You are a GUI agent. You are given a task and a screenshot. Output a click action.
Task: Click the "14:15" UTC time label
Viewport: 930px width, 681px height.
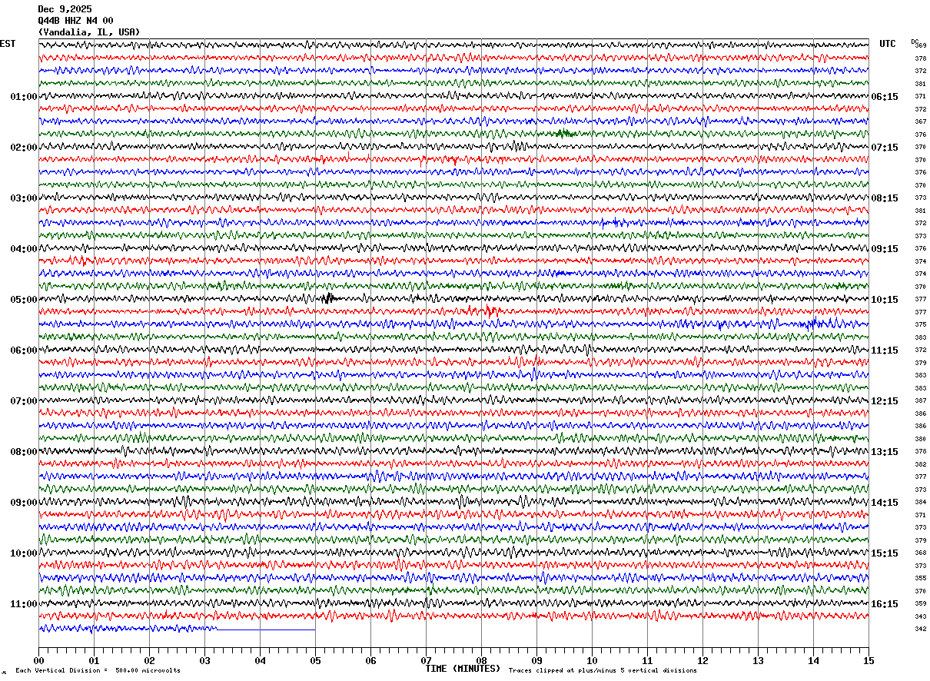pyautogui.click(x=884, y=503)
